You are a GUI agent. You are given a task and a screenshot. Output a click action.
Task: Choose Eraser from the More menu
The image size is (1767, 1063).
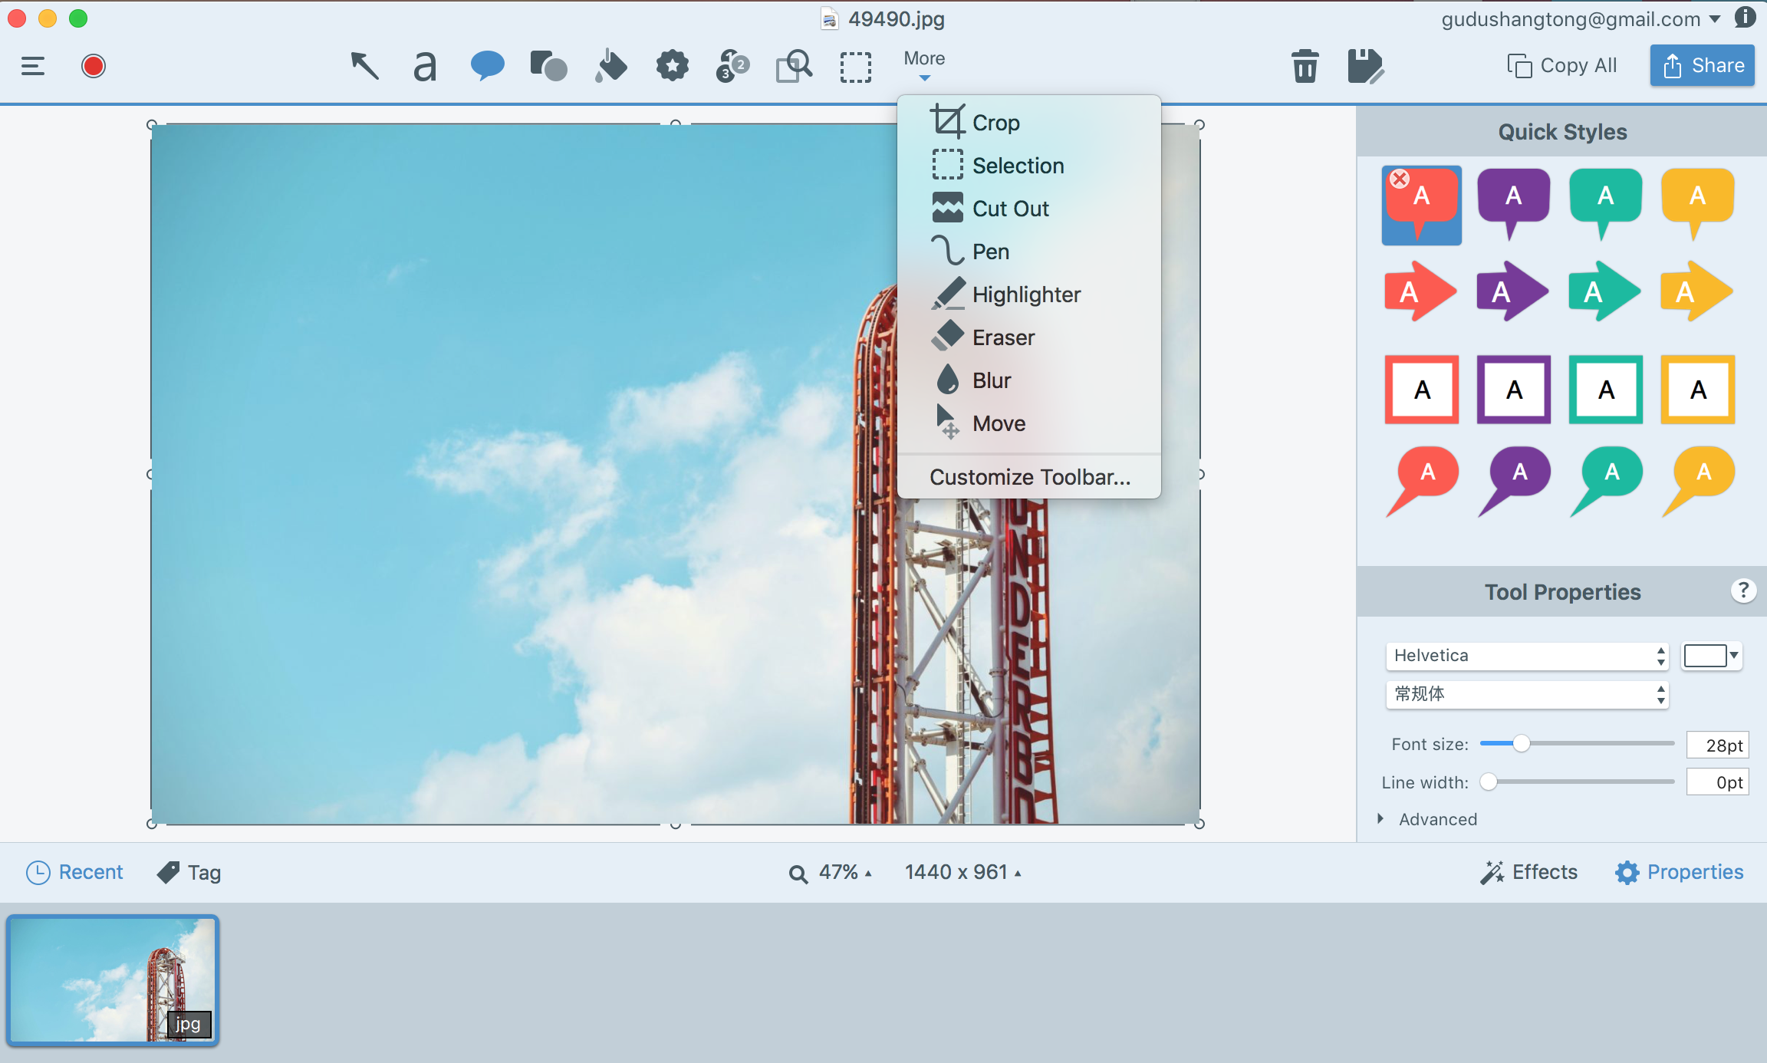1028,337
